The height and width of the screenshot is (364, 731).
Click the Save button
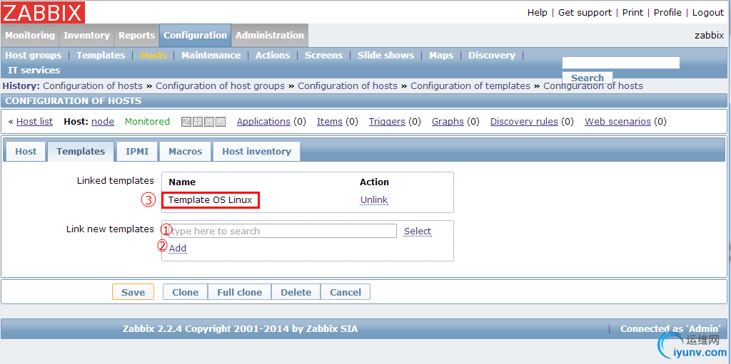(x=133, y=292)
